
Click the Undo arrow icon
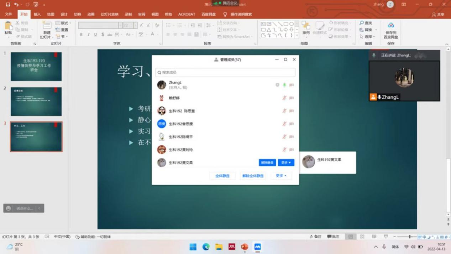point(16,5)
